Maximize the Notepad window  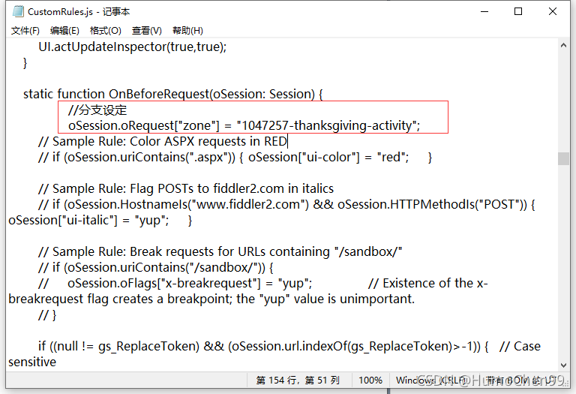518,11
